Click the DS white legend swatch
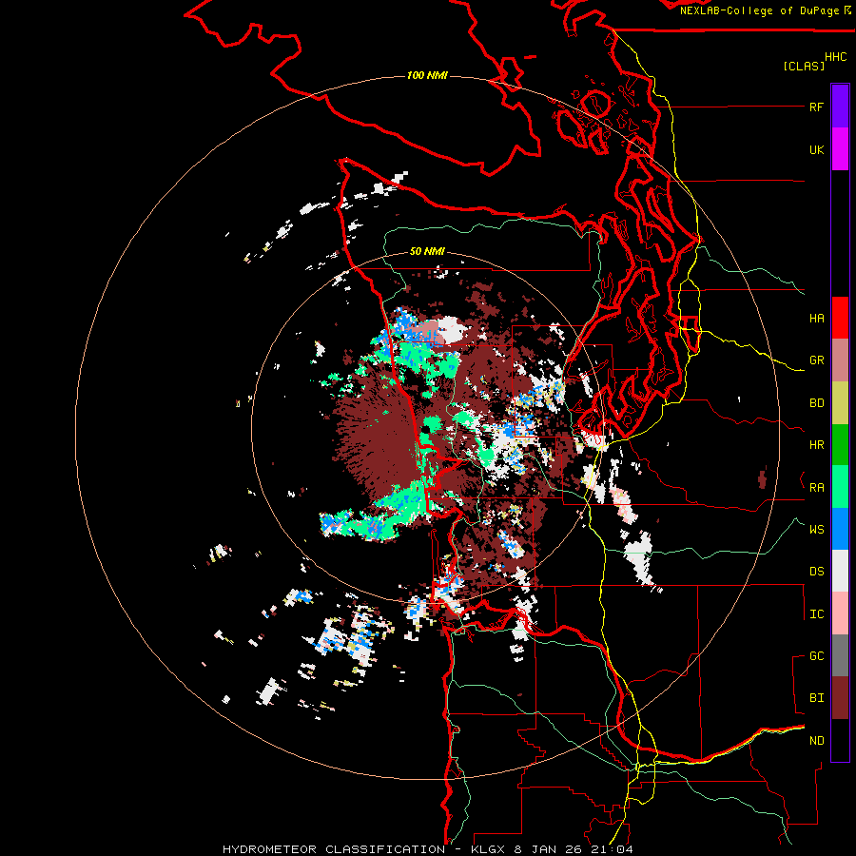Viewport: 856px width, 856px height. (840, 571)
